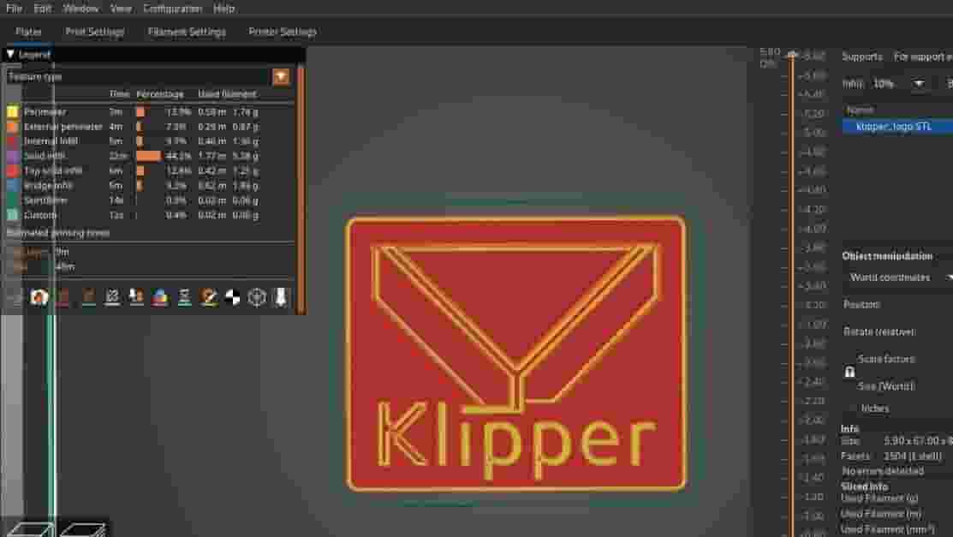Switch to the Printer Settings tab
The image size is (953, 537).
point(281,32)
